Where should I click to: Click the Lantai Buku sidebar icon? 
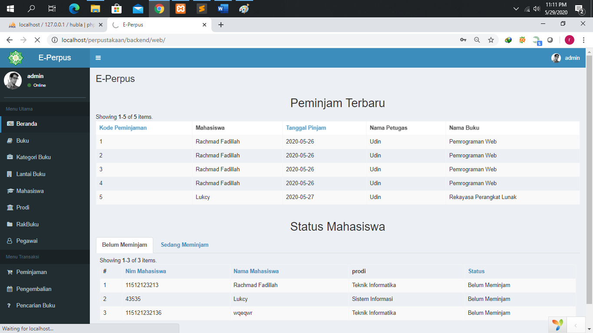[10, 174]
